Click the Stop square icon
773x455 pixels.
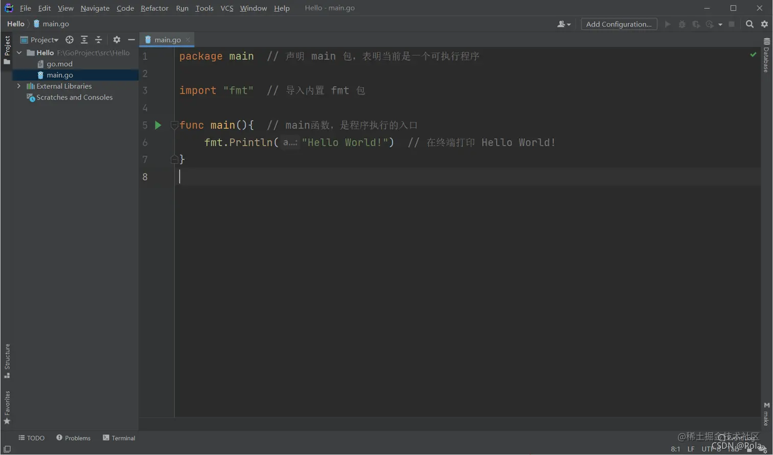[x=732, y=24]
